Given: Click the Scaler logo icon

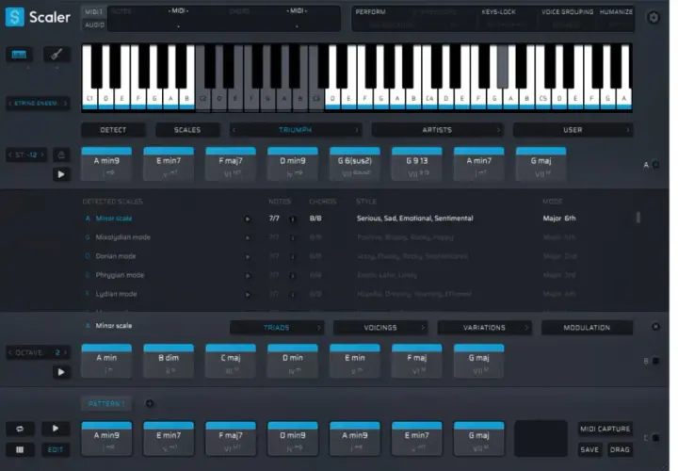Looking at the screenshot, I should pyautogui.click(x=15, y=17).
